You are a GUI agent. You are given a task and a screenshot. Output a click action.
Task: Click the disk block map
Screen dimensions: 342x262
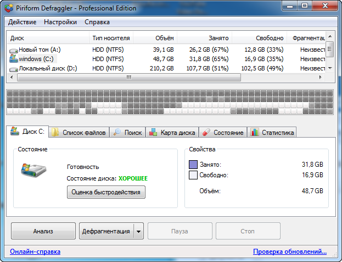click(170, 102)
